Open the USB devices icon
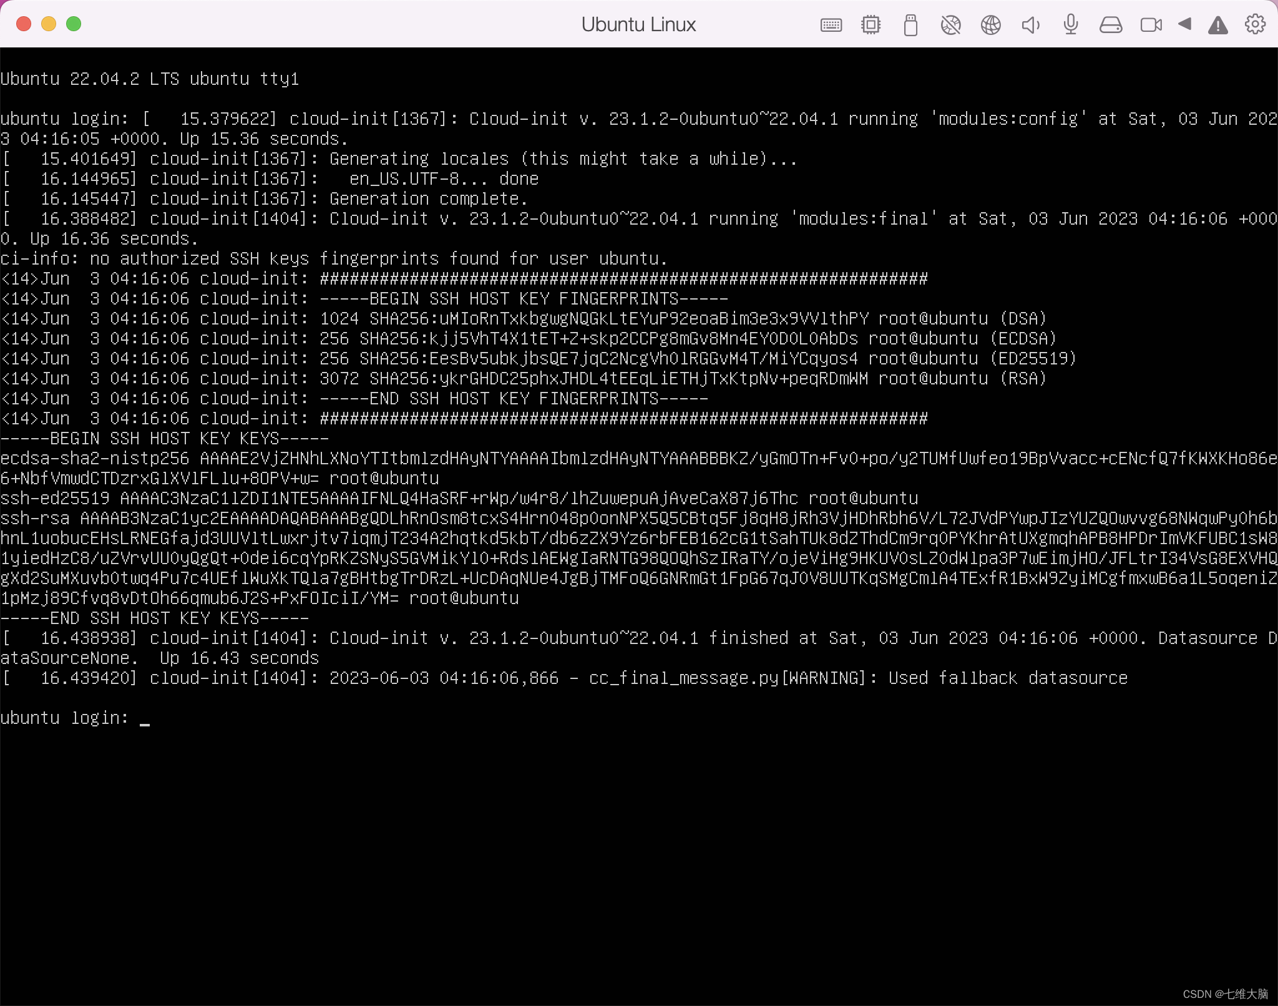Image resolution: width=1278 pixels, height=1006 pixels. click(910, 25)
